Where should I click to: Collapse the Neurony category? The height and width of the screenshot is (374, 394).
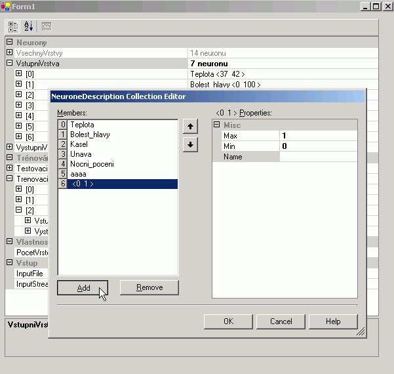coord(9,43)
